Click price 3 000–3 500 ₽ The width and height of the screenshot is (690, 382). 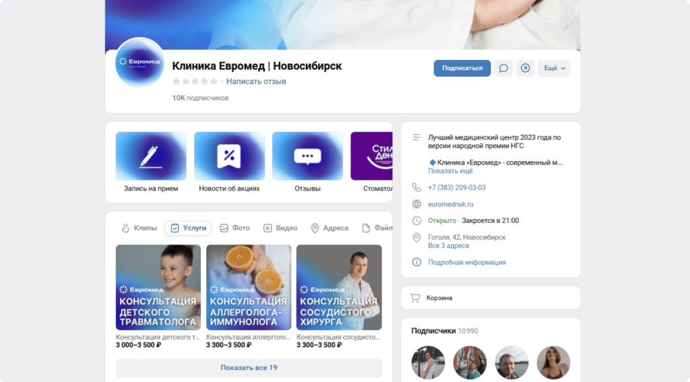coord(138,345)
